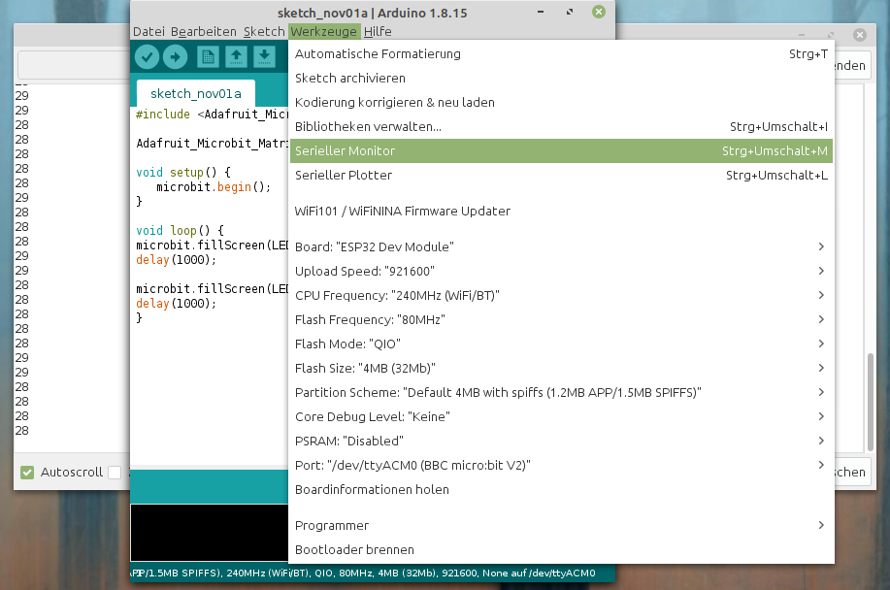
Task: Choose Boardinformationen holen
Action: pos(560,490)
